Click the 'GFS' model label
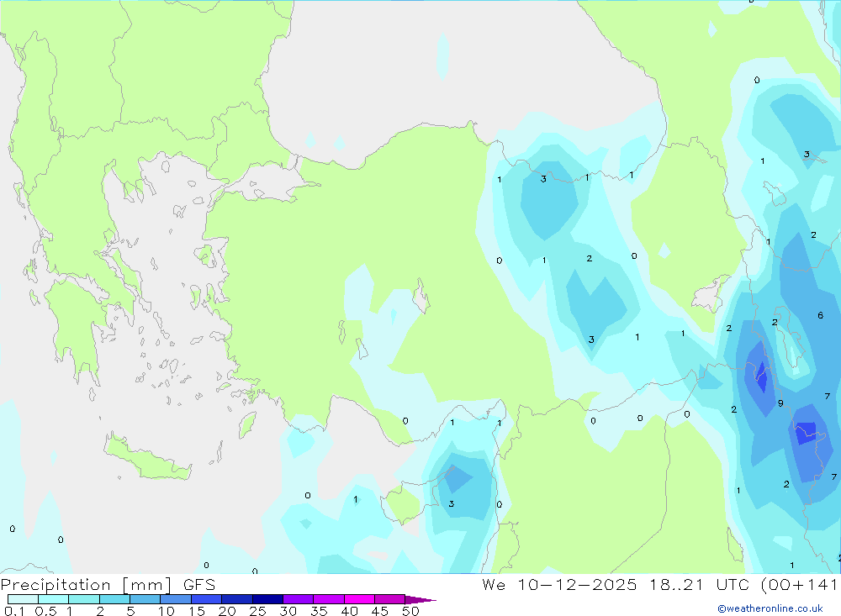Image resolution: width=841 pixels, height=616 pixels. [199, 584]
